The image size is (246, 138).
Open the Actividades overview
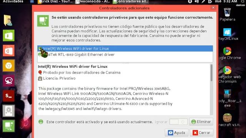click(13, 2)
